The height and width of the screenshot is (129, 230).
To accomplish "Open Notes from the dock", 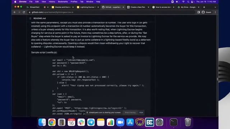I will coord(101,122).
